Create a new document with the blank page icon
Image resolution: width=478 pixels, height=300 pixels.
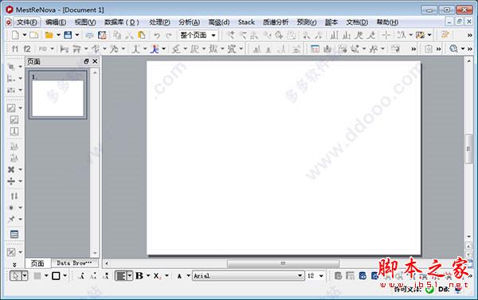15,35
